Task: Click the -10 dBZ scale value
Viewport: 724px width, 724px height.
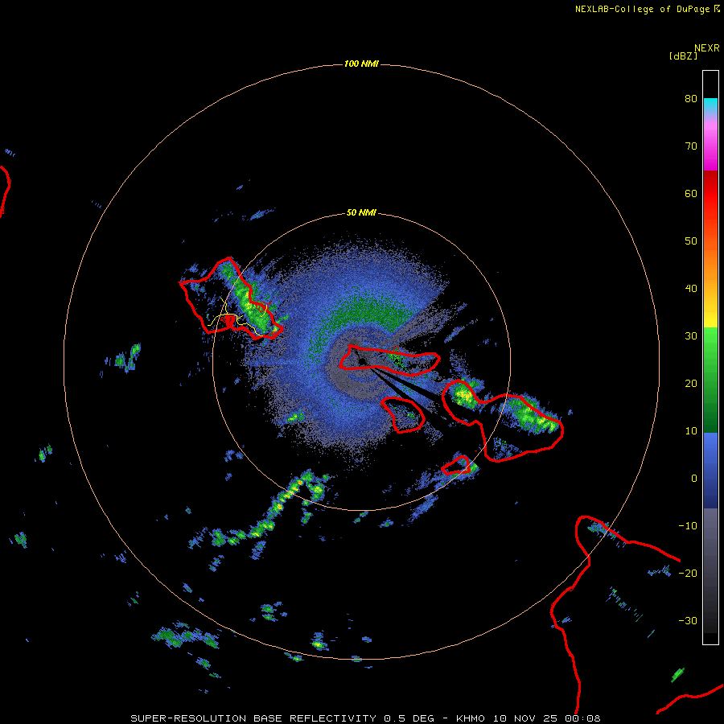Action: (688, 525)
